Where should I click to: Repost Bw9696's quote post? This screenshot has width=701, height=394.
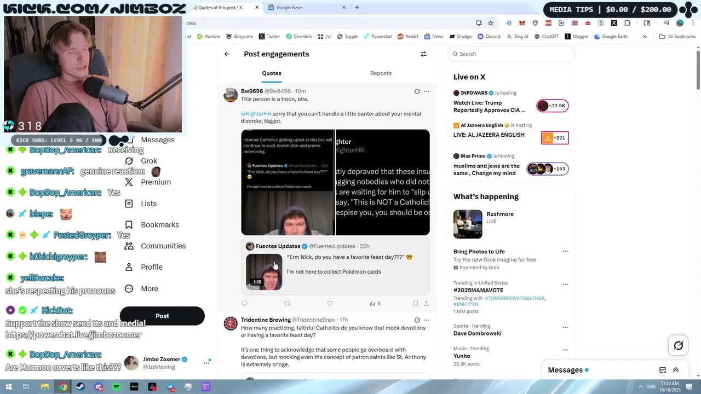tap(287, 303)
